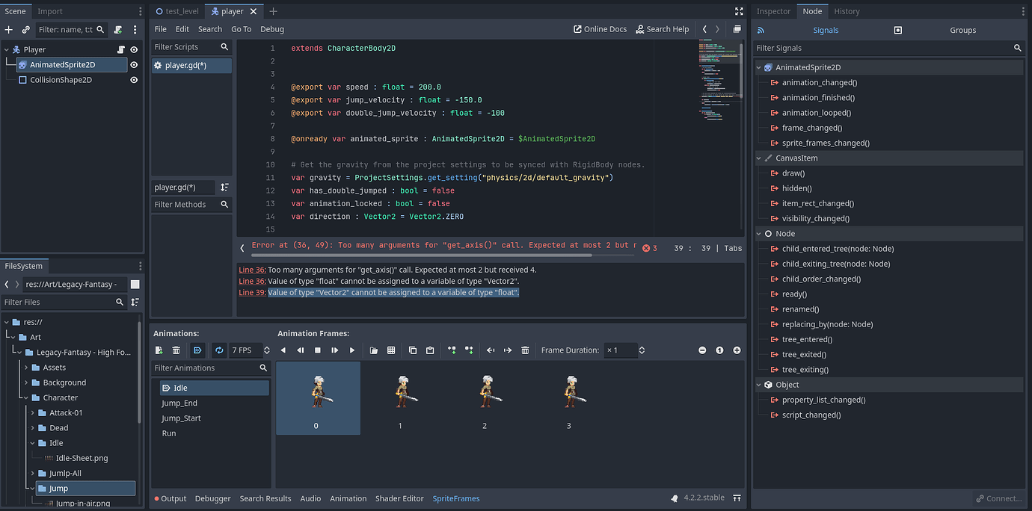Collapse the Player node tree
1032x511 pixels.
tap(7, 50)
